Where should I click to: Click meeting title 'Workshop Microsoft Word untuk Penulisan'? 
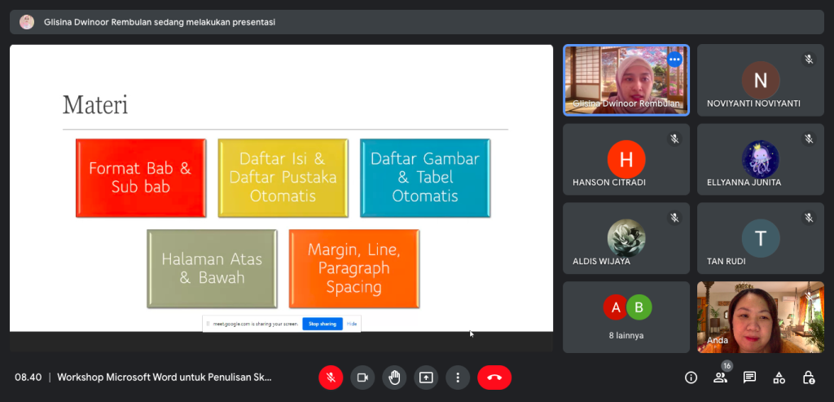[165, 378]
